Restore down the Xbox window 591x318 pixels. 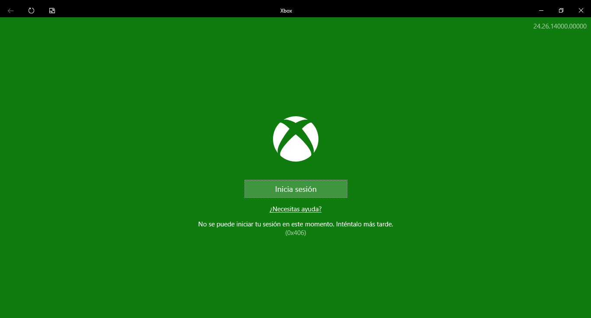tap(561, 10)
